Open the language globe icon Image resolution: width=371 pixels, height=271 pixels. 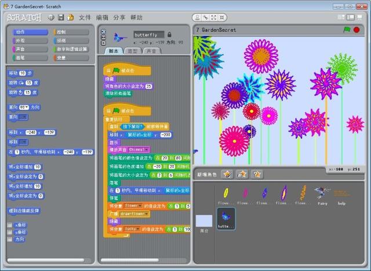pos(51,17)
